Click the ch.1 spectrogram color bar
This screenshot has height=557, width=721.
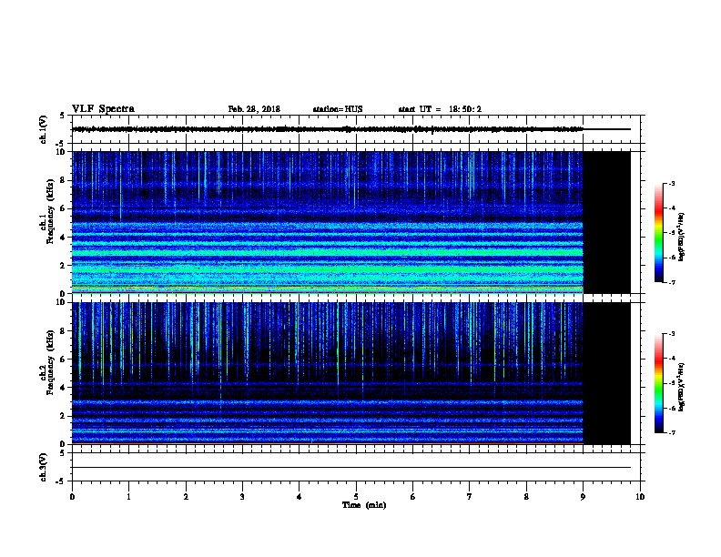(x=658, y=233)
